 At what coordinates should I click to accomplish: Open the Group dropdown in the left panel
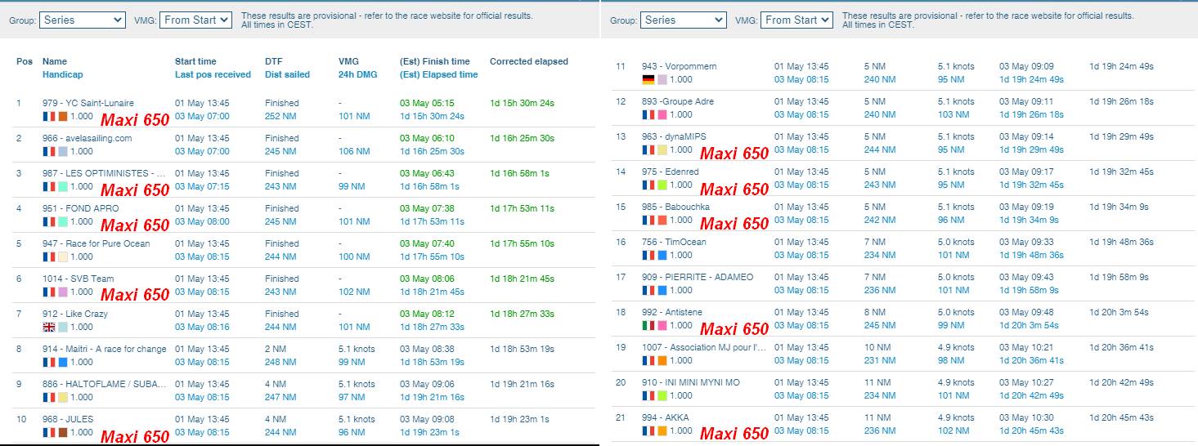[83, 20]
